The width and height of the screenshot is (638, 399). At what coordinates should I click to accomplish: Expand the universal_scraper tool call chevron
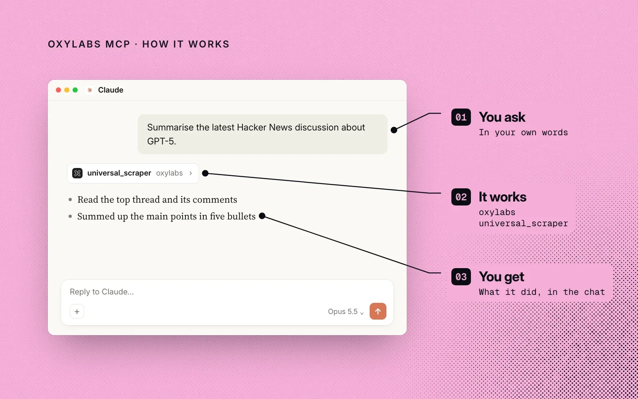191,173
